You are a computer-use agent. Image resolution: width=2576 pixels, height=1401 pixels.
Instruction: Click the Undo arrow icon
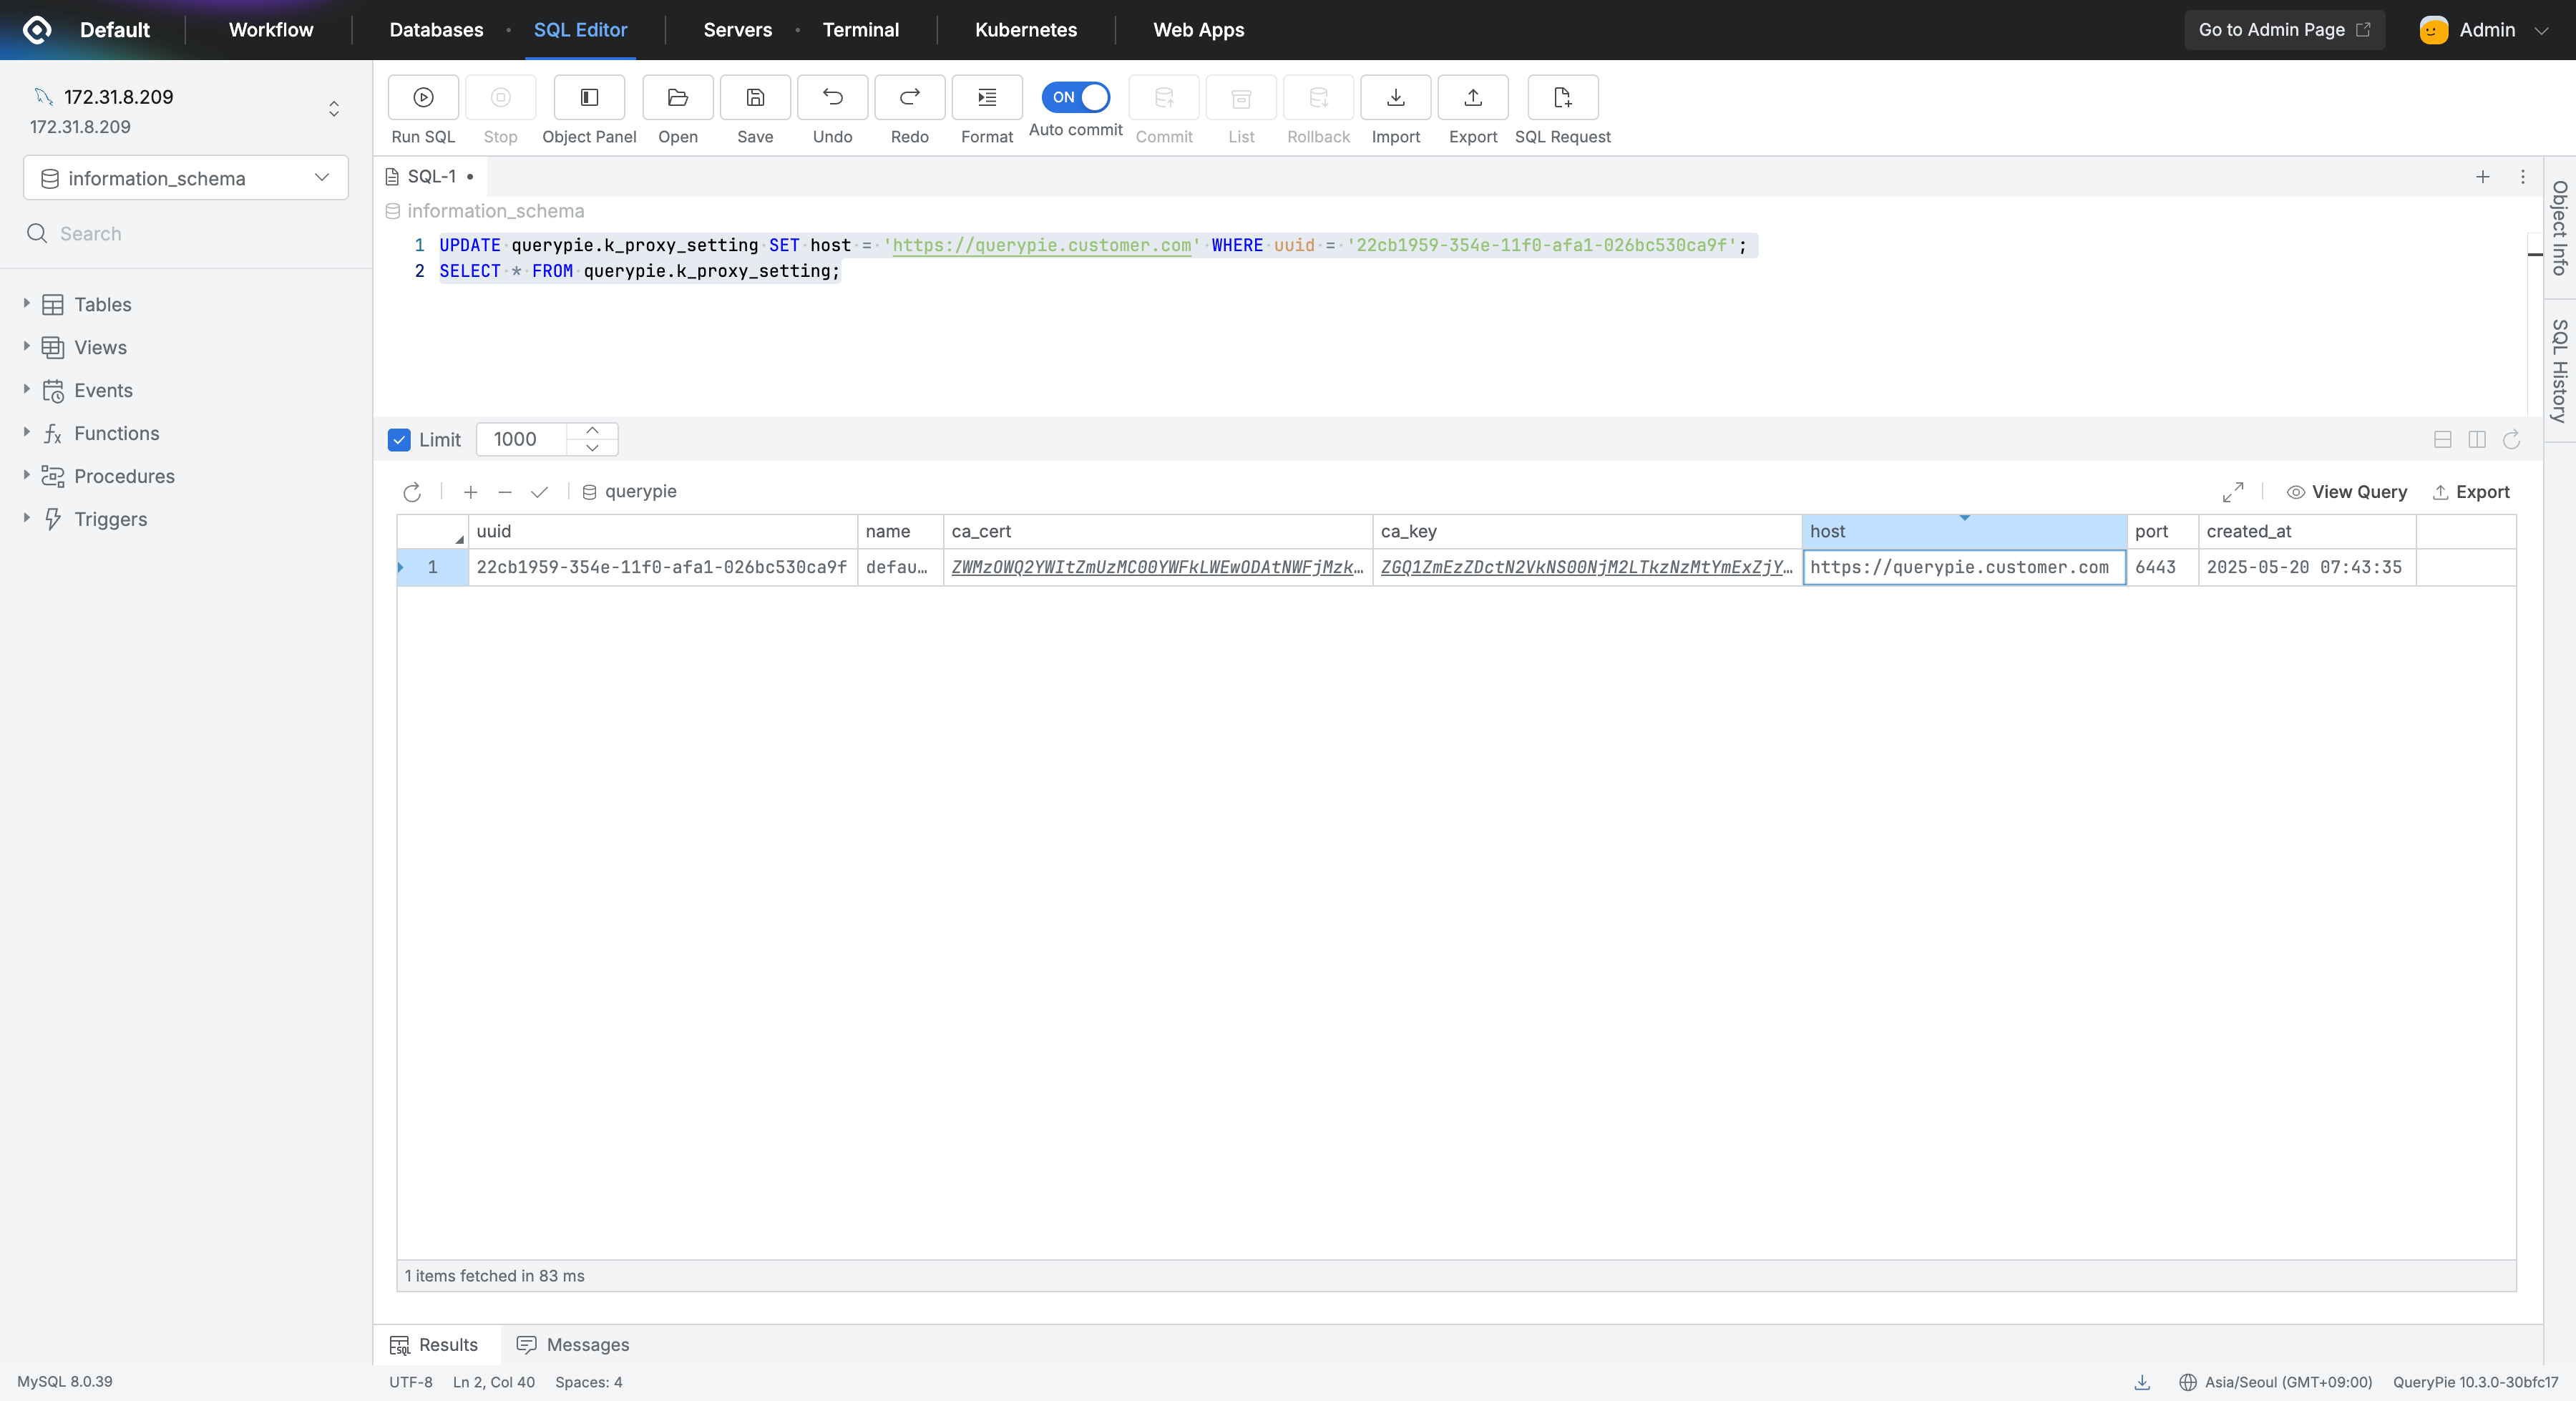pyautogui.click(x=832, y=97)
